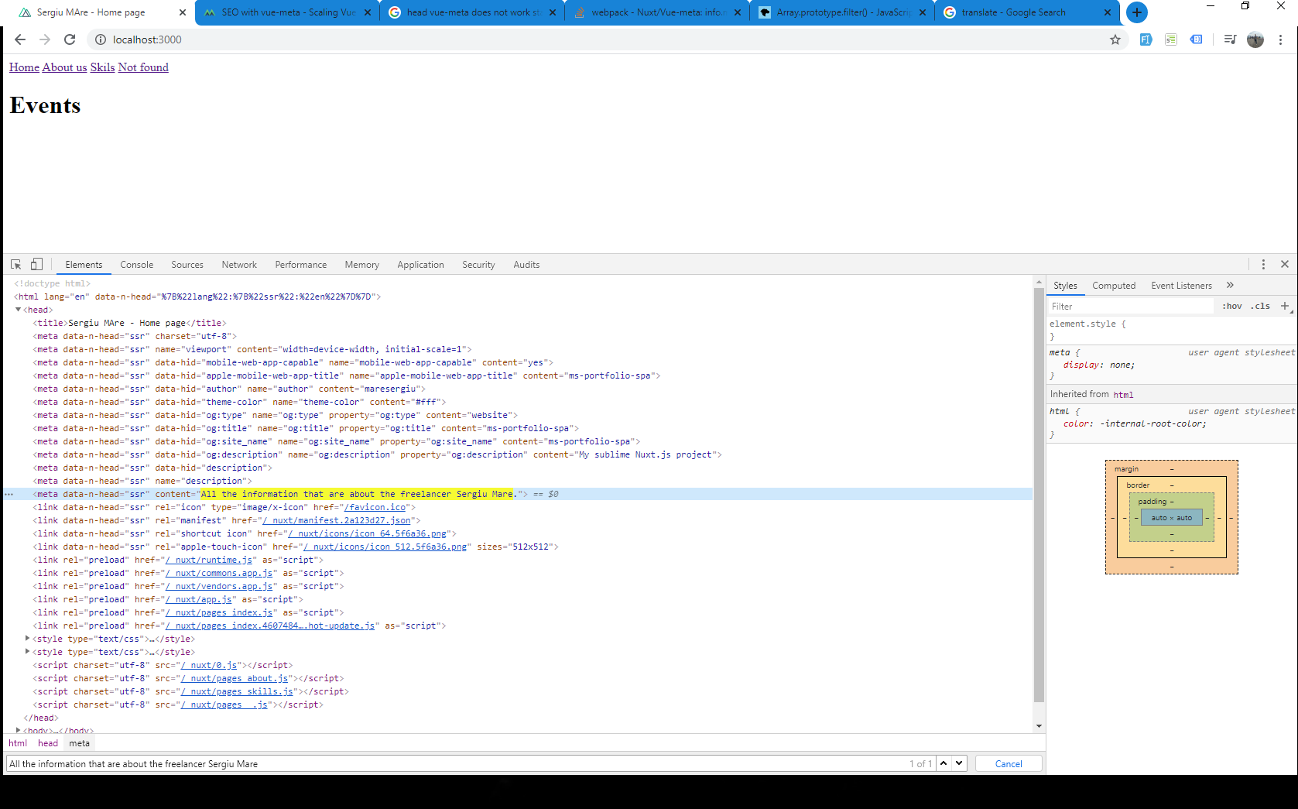Toggle device toolbar emulation
The width and height of the screenshot is (1298, 809).
[x=36, y=264]
